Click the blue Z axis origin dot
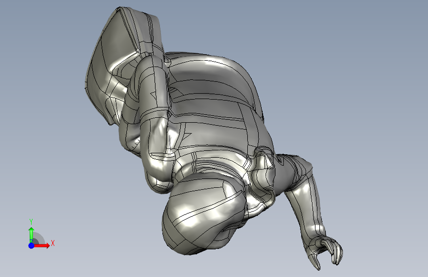Screen dimensions: 428x277 pos(32,245)
